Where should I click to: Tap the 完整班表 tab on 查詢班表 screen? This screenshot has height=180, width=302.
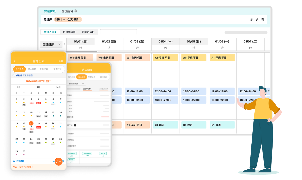44,69
